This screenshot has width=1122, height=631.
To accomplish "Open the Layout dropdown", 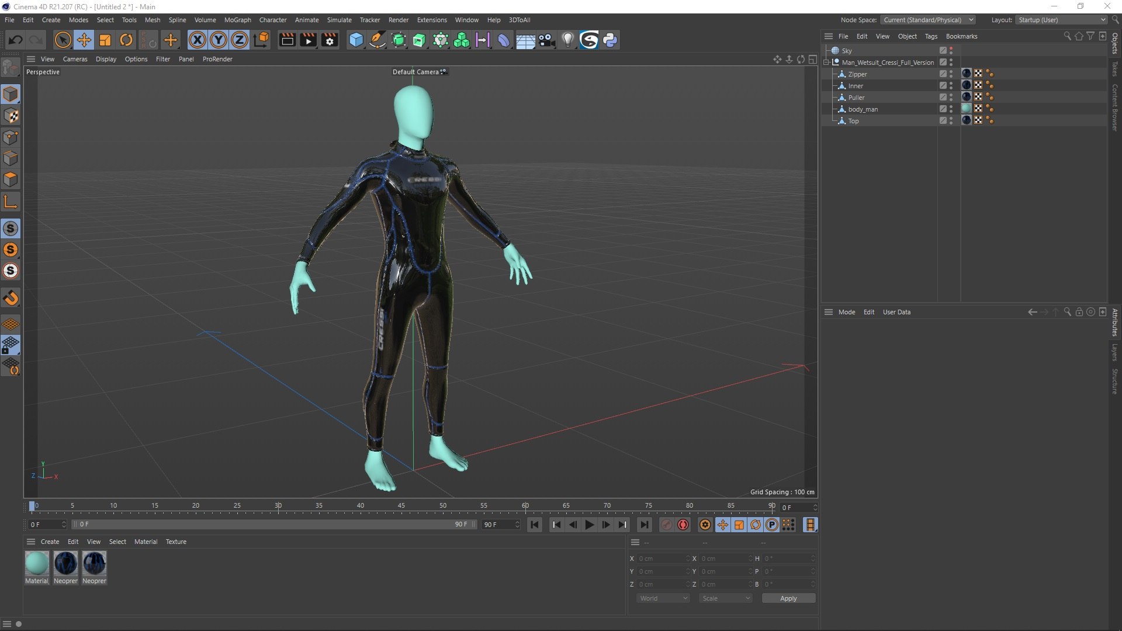I will [x=1061, y=20].
